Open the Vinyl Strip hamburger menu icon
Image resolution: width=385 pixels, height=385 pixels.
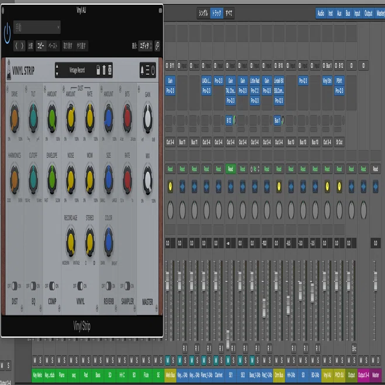tap(147, 71)
